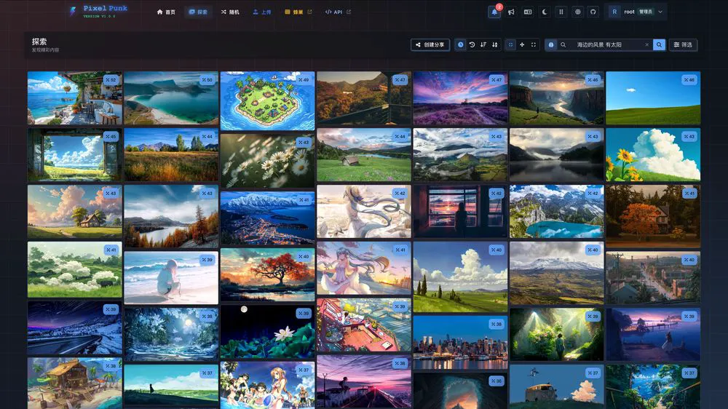Click the history sort icon

(x=472, y=44)
